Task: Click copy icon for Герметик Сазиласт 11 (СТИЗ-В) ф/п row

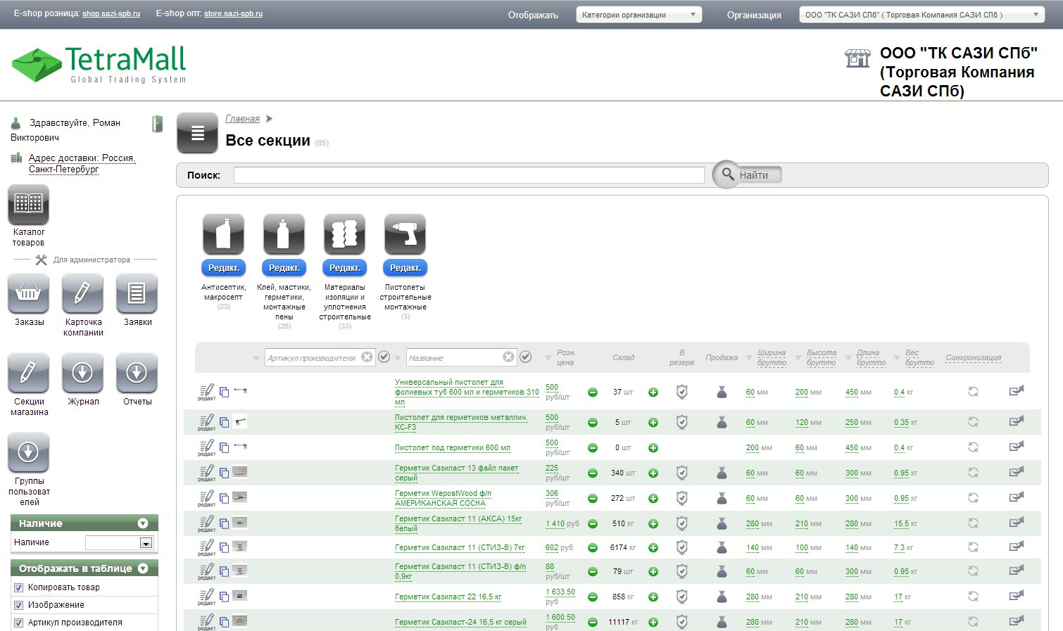Action: (x=224, y=571)
